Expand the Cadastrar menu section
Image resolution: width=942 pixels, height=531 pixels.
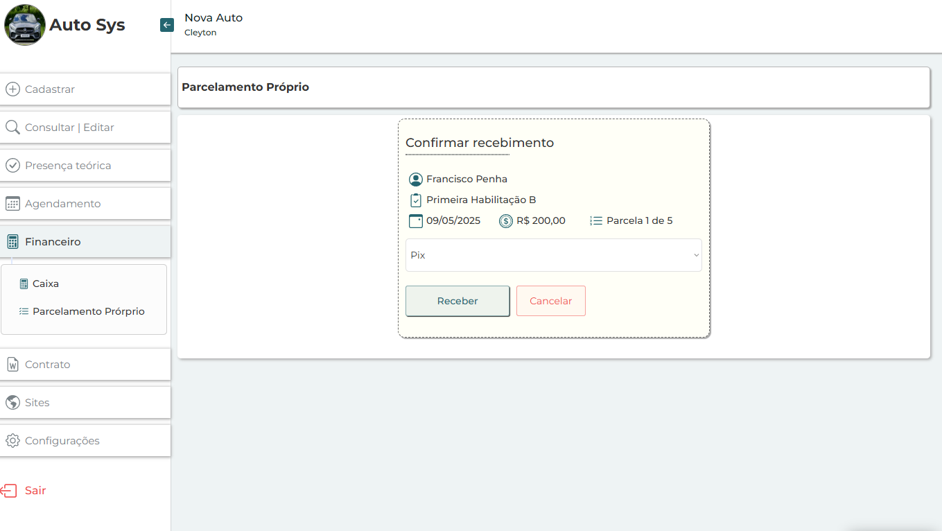coord(85,89)
